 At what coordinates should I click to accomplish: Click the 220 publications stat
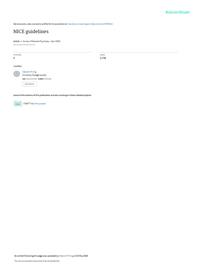click(x=30, y=79)
